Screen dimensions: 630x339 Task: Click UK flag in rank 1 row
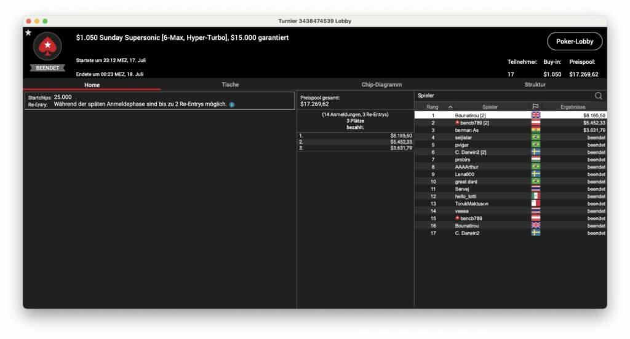(536, 115)
